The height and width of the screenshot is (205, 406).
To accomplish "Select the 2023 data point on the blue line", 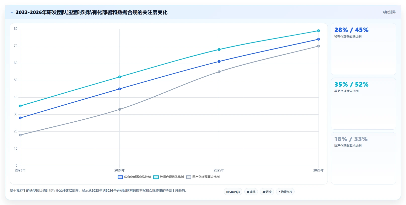I will 20,118.
